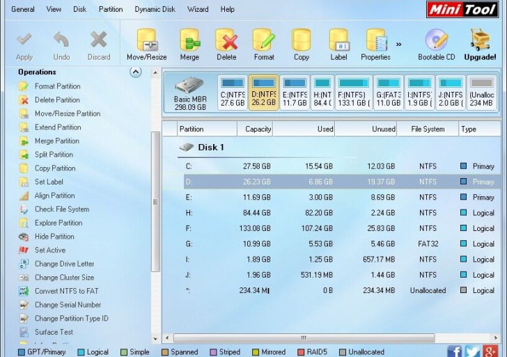Click the Basic MBR disk icon
507x357 pixels.
(x=190, y=86)
